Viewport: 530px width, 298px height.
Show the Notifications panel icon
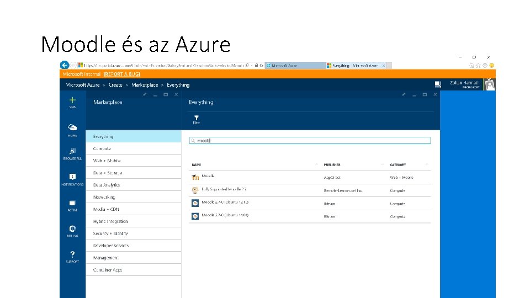[72, 177]
